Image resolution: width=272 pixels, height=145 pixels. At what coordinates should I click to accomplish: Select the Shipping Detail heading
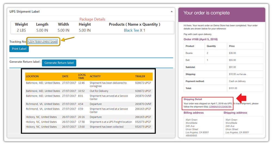point(193,99)
